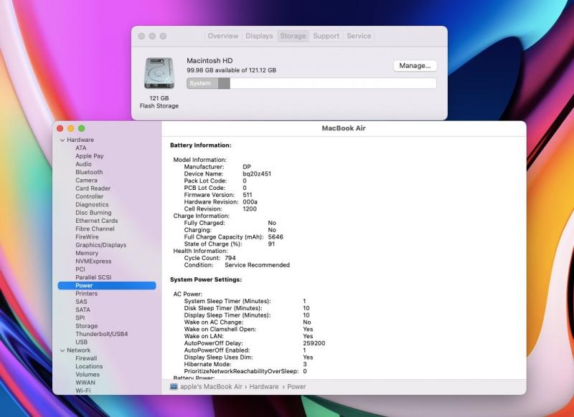This screenshot has width=574, height=417.
Task: Collapse the Network section in sidebar
Action: (x=62, y=350)
